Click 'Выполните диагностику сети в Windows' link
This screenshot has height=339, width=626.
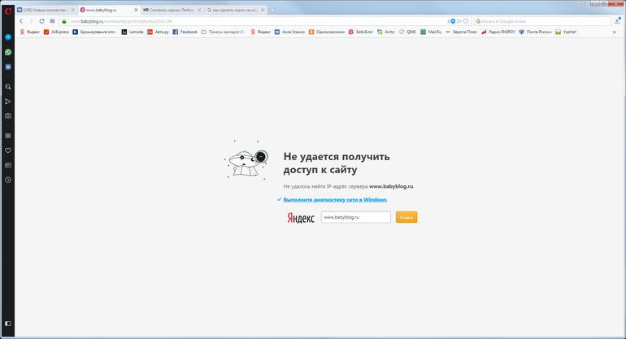click(335, 199)
